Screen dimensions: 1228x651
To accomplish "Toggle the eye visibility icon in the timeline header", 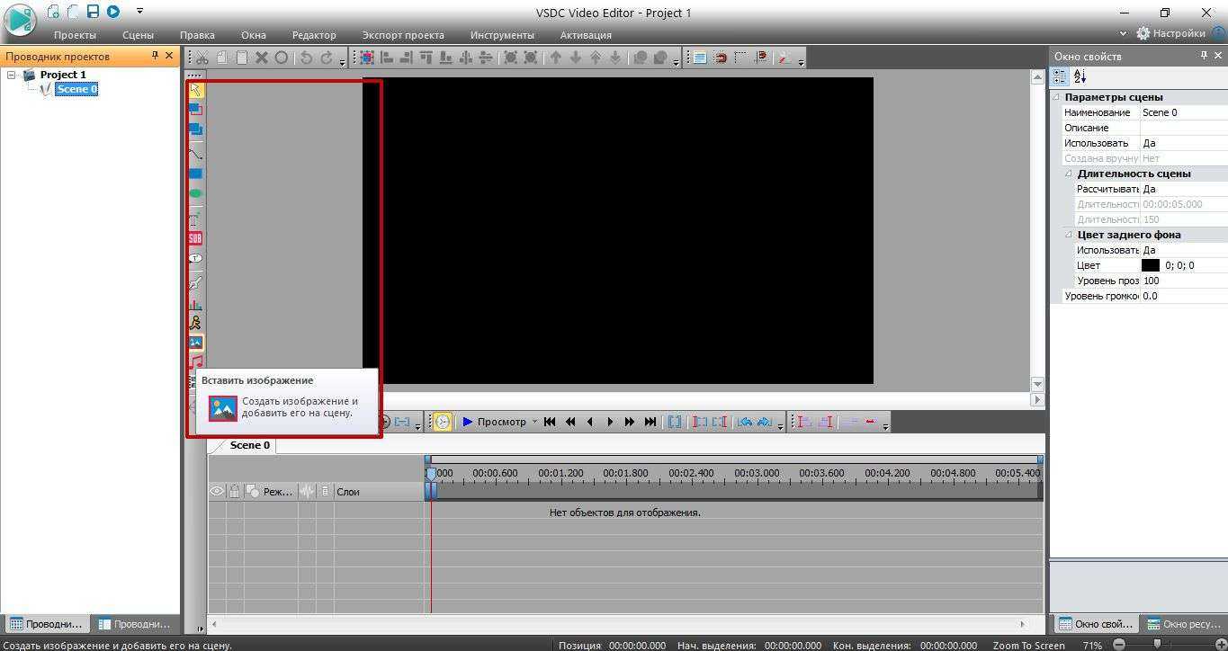I will click(x=217, y=492).
